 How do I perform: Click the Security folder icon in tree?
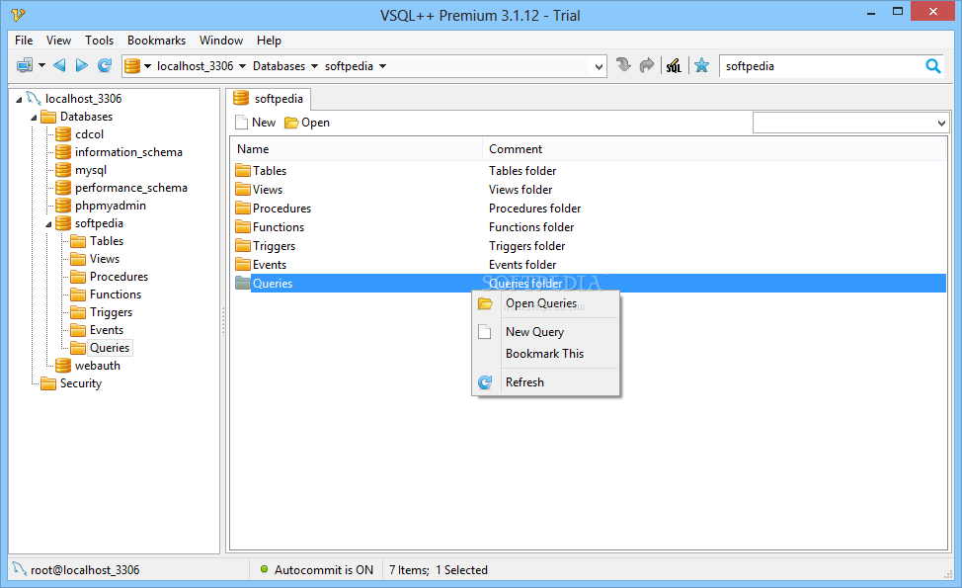tap(48, 383)
